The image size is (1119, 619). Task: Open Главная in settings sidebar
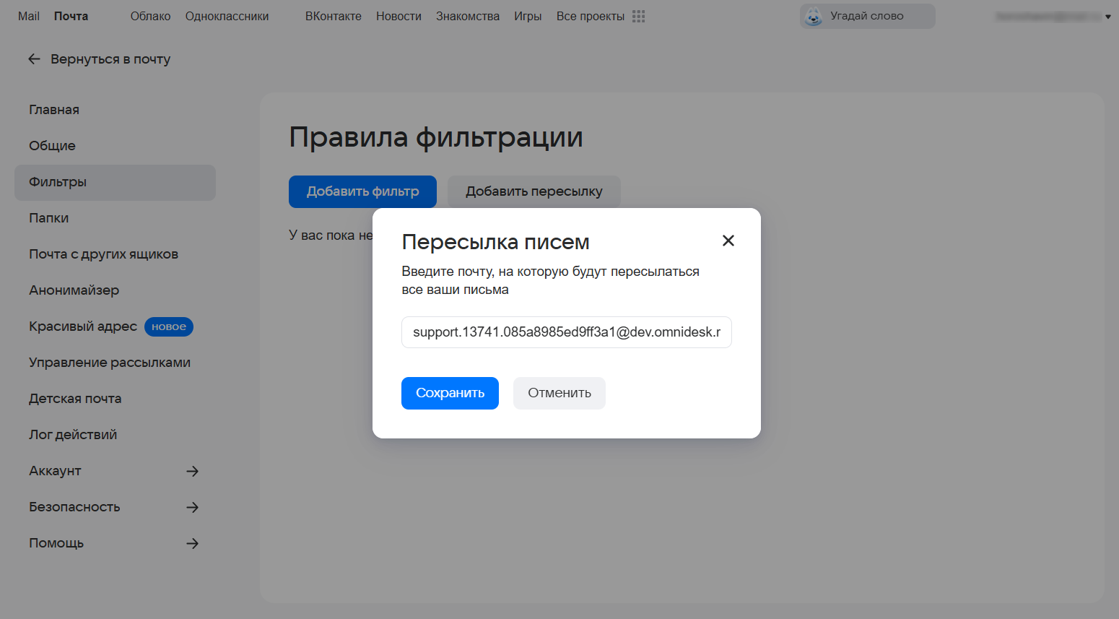tap(54, 110)
